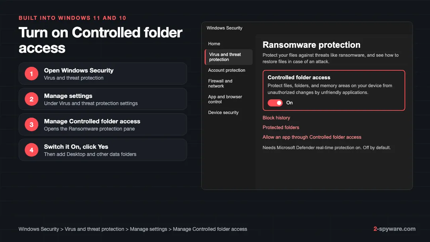The image size is (430, 242).
Task: Select Virus and threat protection sidebar item
Action: point(229,57)
